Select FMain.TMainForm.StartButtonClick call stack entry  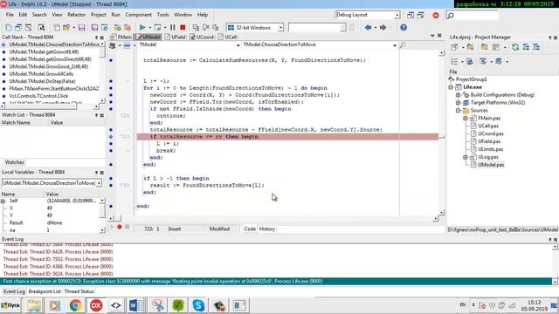(x=54, y=89)
